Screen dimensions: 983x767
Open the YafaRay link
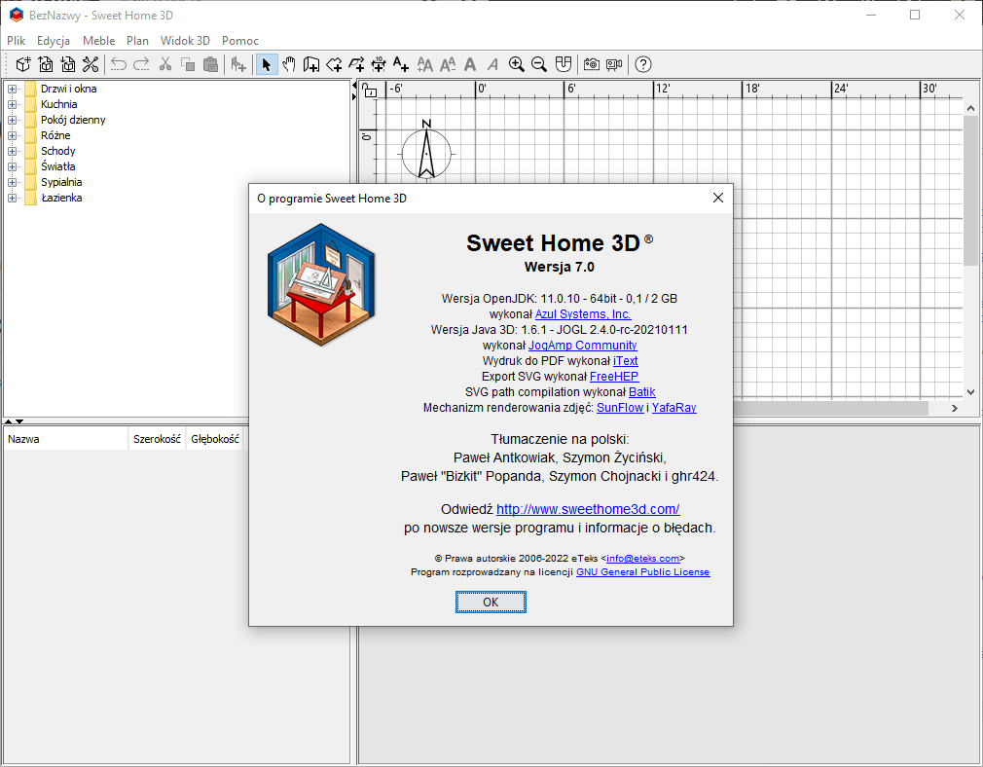click(674, 408)
